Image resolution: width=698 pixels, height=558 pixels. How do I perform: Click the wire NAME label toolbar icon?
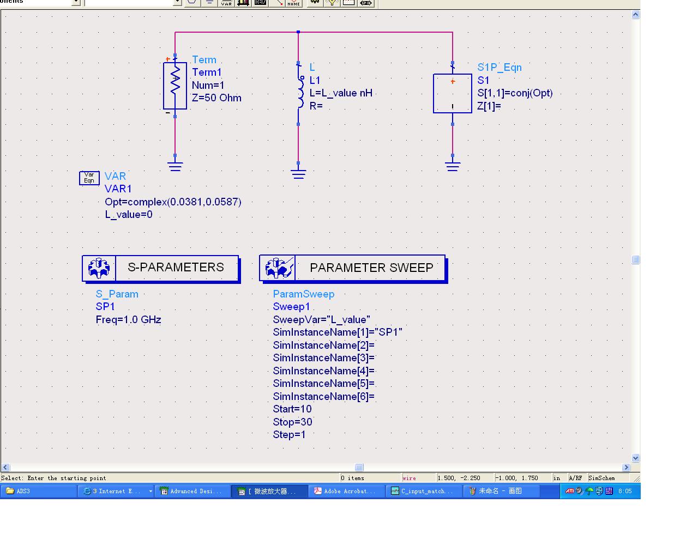(293, 3)
